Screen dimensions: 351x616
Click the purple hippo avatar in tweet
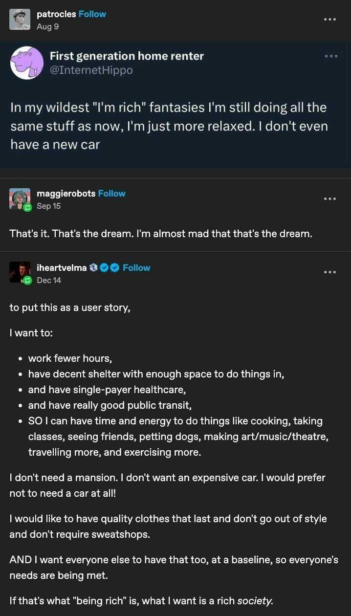click(27, 63)
